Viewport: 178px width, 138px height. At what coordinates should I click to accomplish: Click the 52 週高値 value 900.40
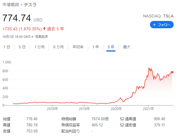159,119
